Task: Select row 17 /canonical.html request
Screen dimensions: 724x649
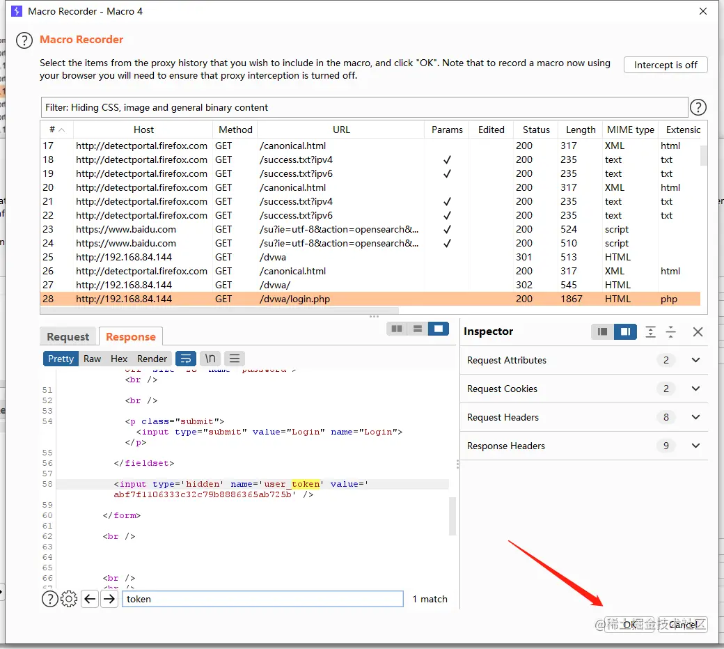Action: point(370,146)
